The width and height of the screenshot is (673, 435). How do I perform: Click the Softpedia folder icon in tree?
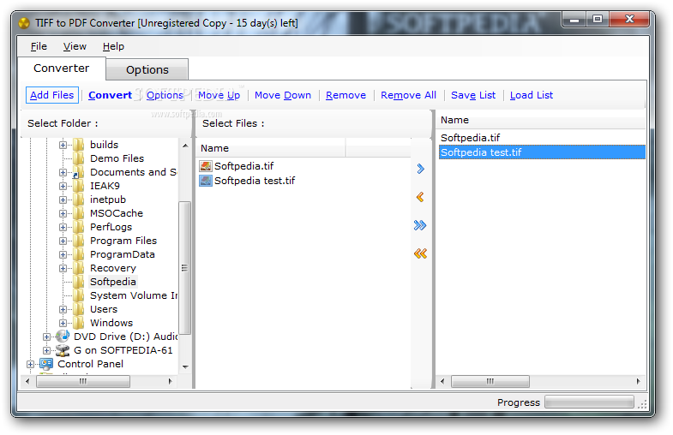coord(79,282)
